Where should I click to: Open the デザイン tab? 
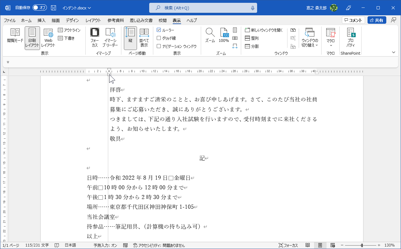(x=72, y=21)
